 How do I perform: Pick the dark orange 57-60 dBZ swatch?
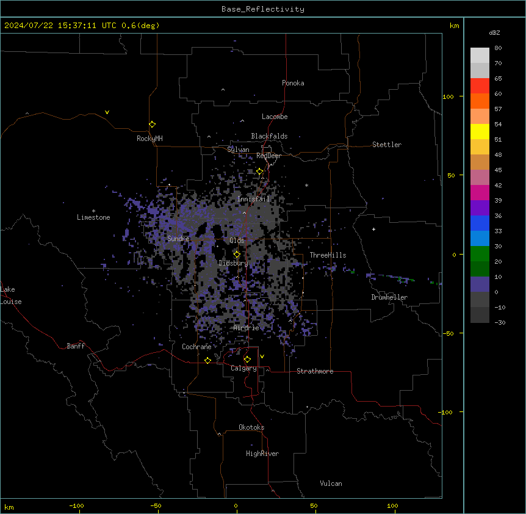(x=480, y=101)
